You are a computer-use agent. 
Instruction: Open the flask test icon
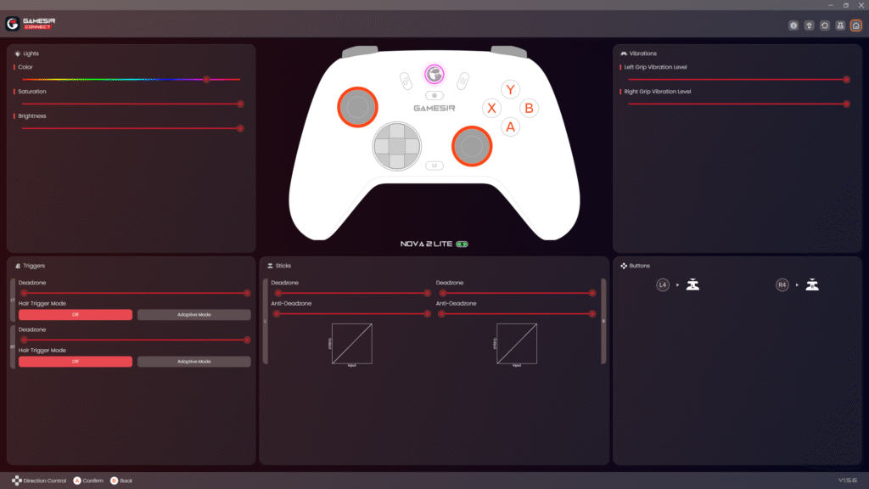tap(840, 25)
